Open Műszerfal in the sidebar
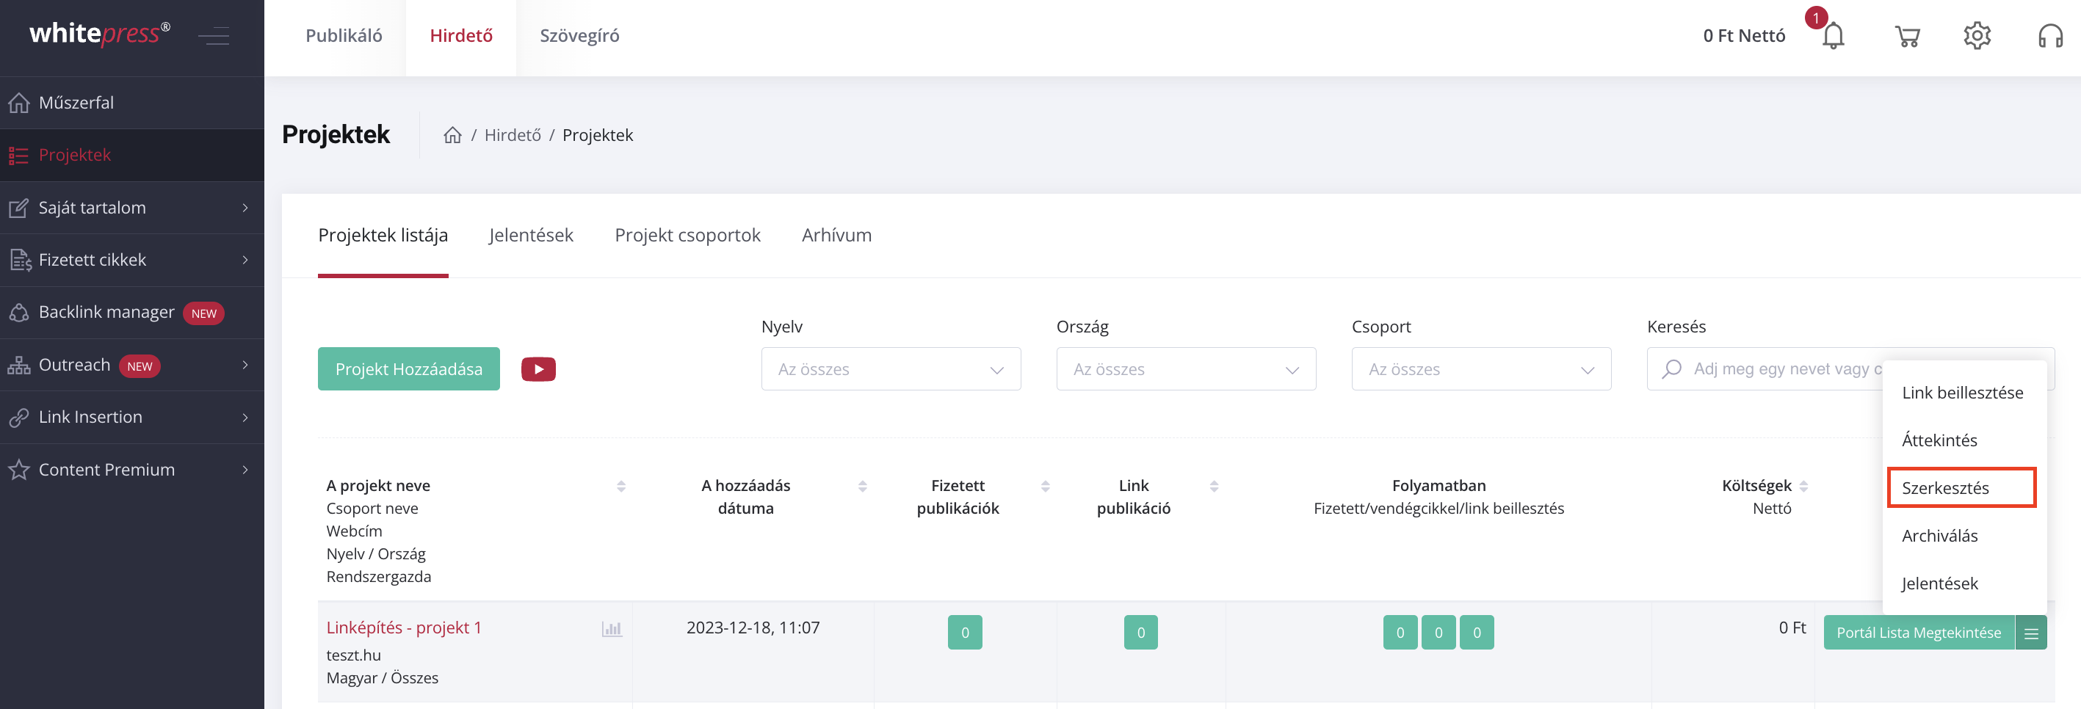The height and width of the screenshot is (709, 2081). tap(131, 103)
